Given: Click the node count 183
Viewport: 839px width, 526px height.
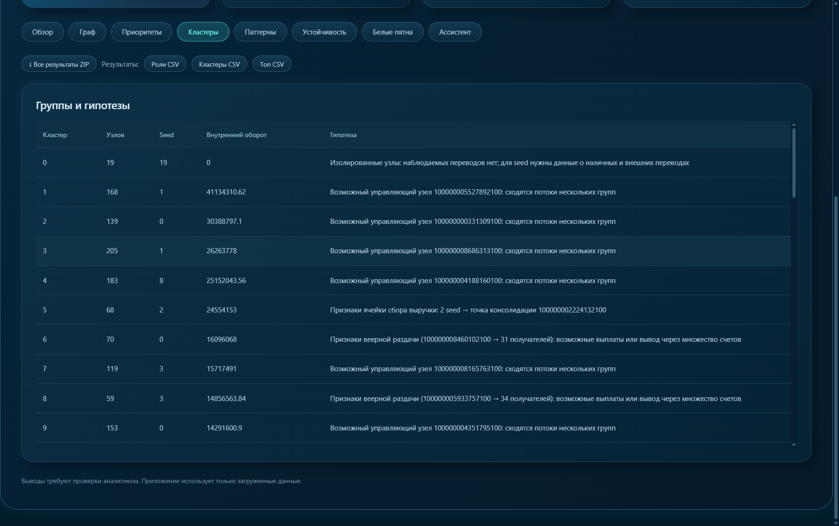Looking at the screenshot, I should pyautogui.click(x=112, y=281).
